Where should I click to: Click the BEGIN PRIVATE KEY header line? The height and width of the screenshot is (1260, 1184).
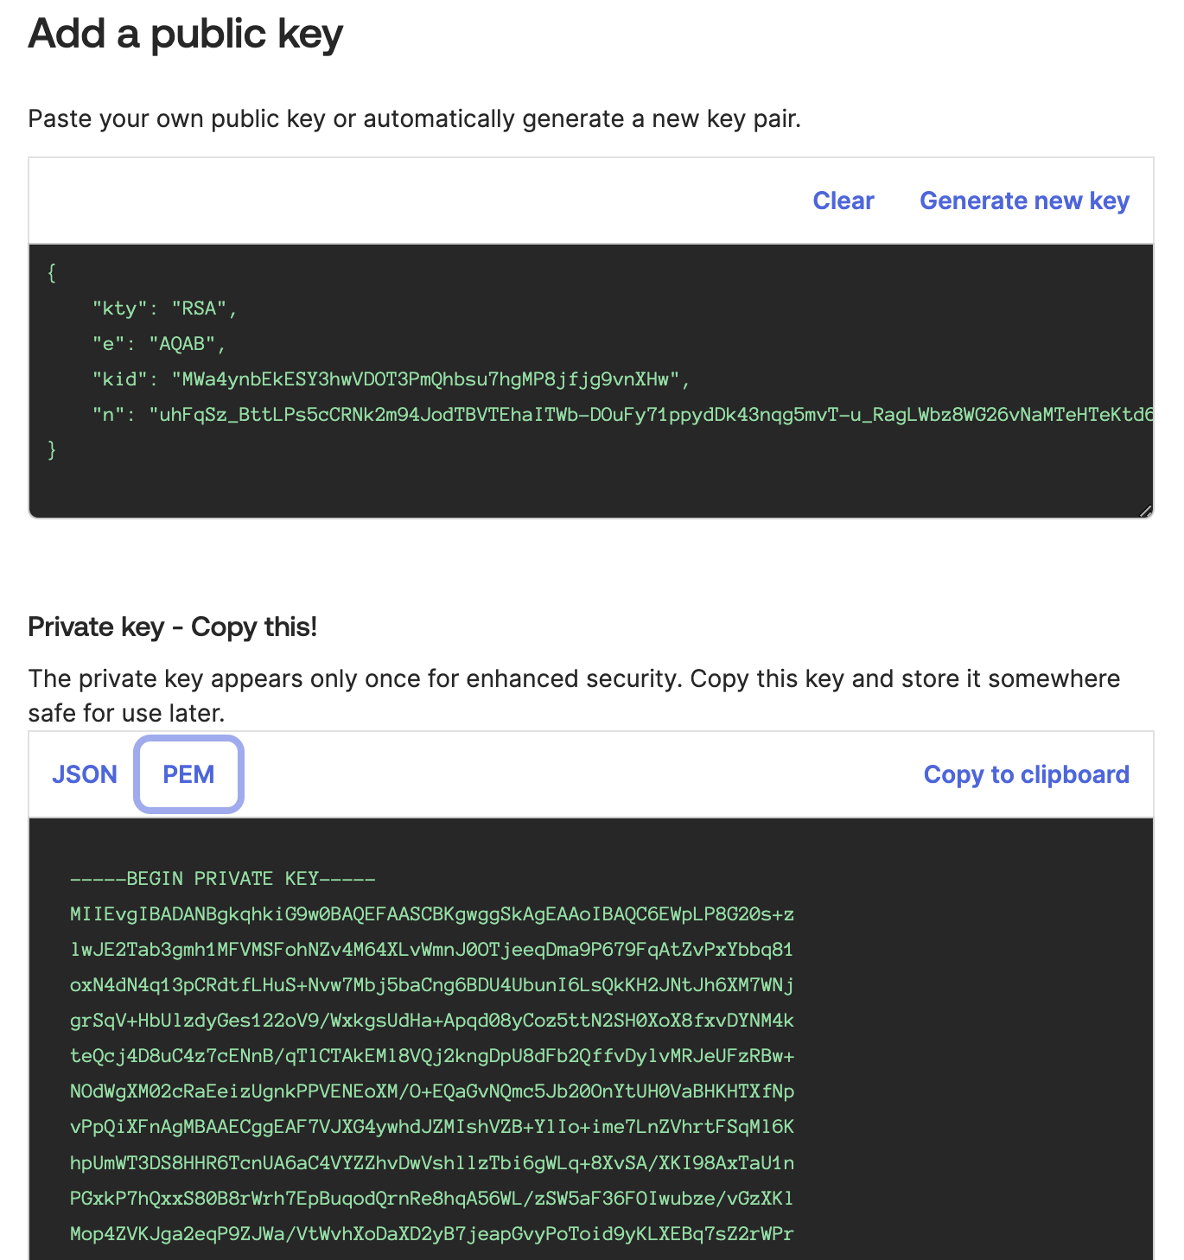click(x=223, y=879)
